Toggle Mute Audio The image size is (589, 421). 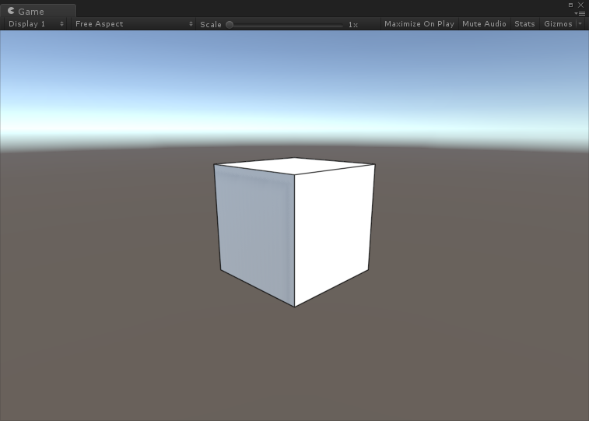[x=484, y=24]
